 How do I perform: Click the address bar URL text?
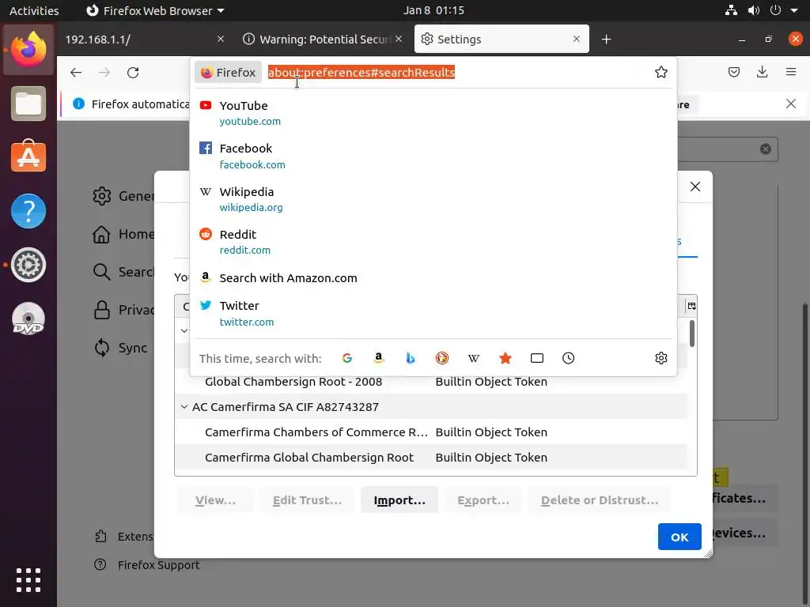point(361,72)
